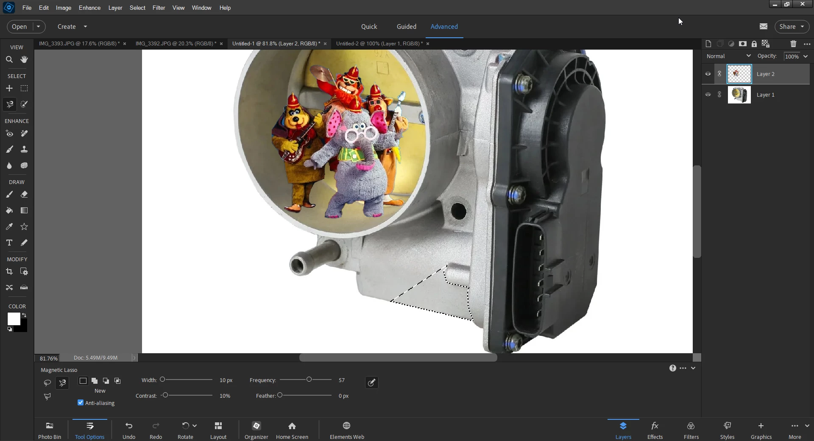This screenshot has height=441, width=814.
Task: Switch to IMG_3393.JPG document tab
Action: (x=79, y=43)
